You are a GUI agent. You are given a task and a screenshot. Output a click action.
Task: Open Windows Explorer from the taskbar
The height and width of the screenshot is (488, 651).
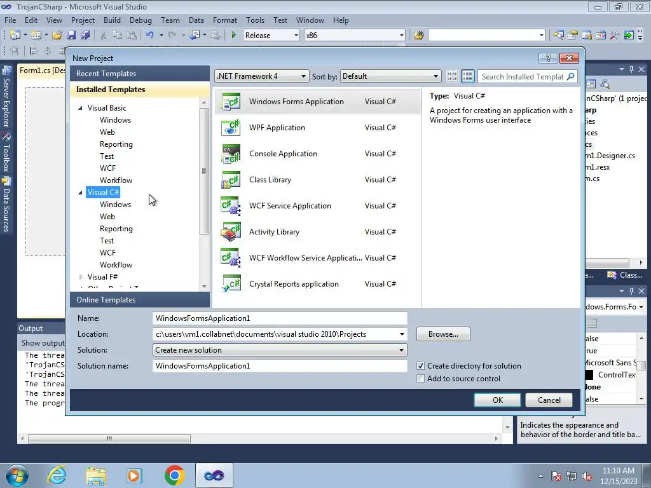(x=96, y=475)
